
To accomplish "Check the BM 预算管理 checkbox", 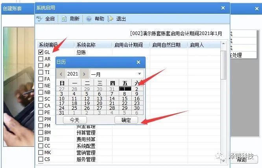I will point(41,133).
